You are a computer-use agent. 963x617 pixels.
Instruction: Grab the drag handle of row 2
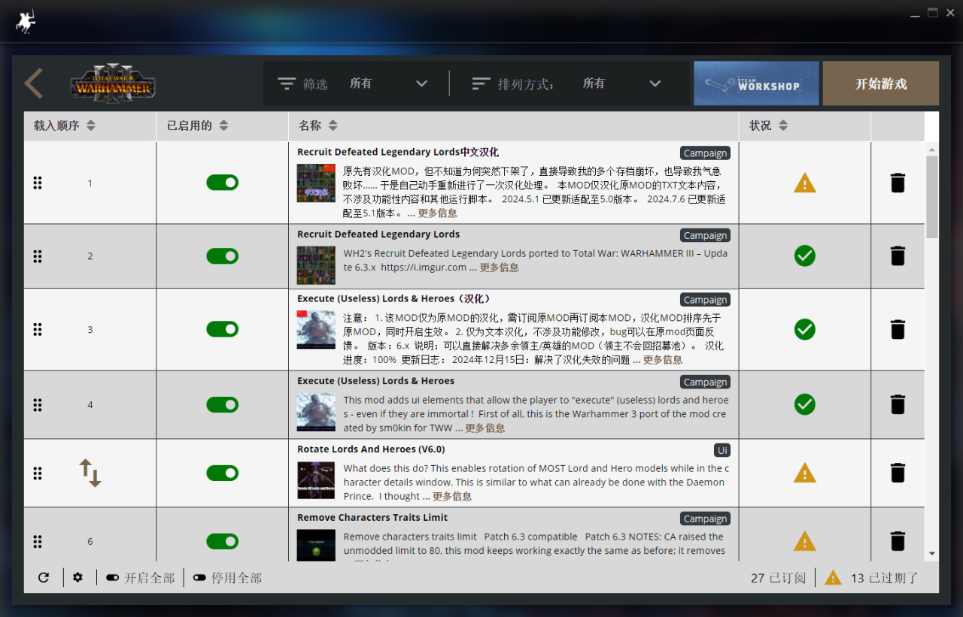38,256
